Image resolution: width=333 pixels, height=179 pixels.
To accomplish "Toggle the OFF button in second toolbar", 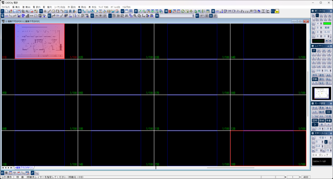I will (202, 16).
